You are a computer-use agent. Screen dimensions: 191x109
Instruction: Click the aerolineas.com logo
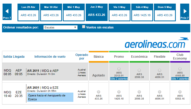(155, 43)
